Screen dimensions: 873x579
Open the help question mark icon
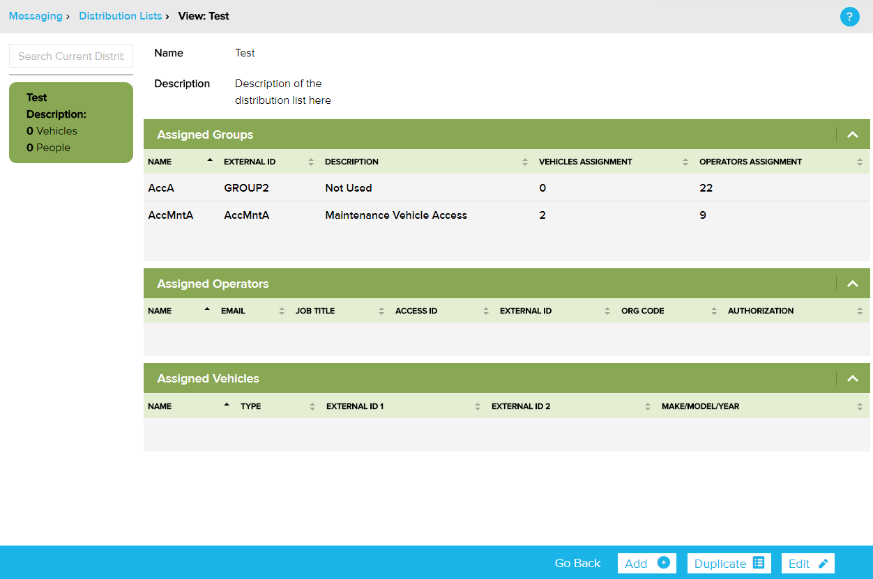(850, 16)
